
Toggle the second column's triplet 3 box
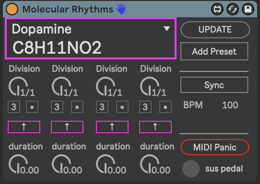click(57, 107)
